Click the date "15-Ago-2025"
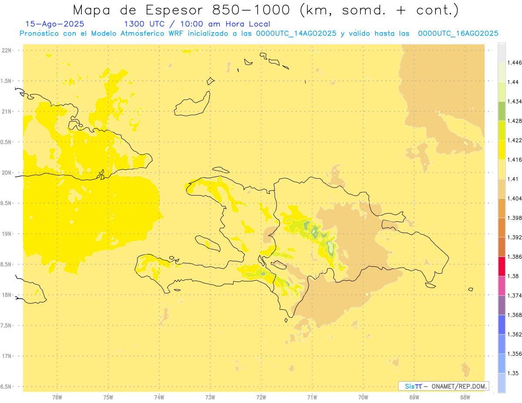522x403 pixels. point(55,24)
